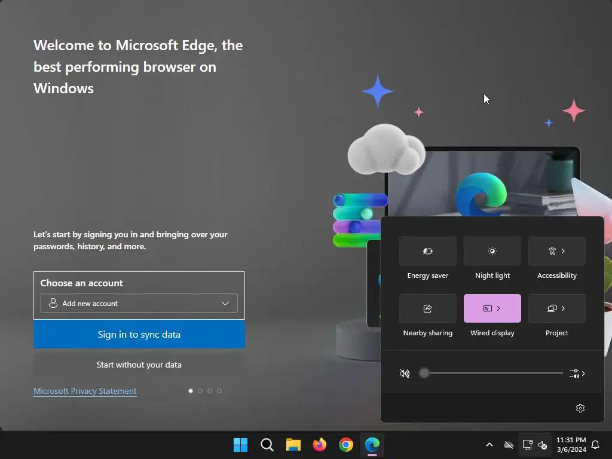Screen dimensions: 612x459
Task: Expand Accessibility options chevron
Action: pyautogui.click(x=563, y=251)
